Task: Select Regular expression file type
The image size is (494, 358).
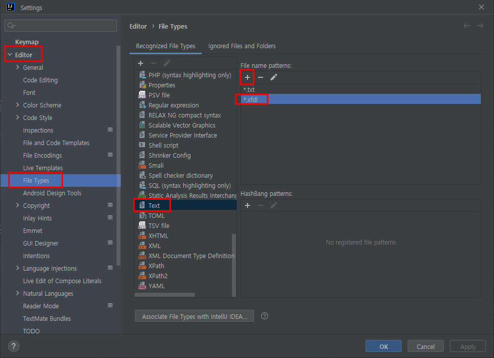Action: 174,105
